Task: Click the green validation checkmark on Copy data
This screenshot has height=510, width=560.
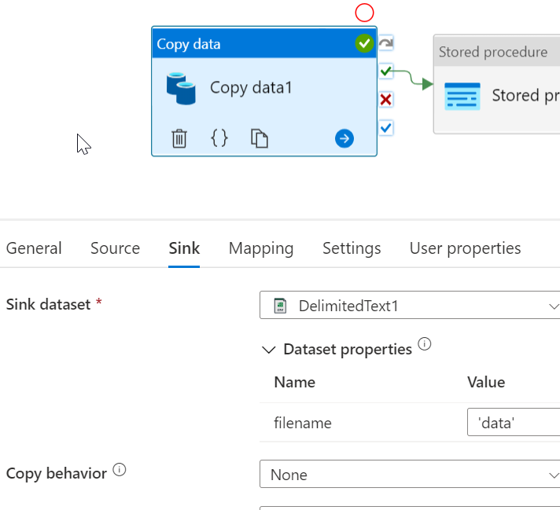Action: (x=364, y=43)
